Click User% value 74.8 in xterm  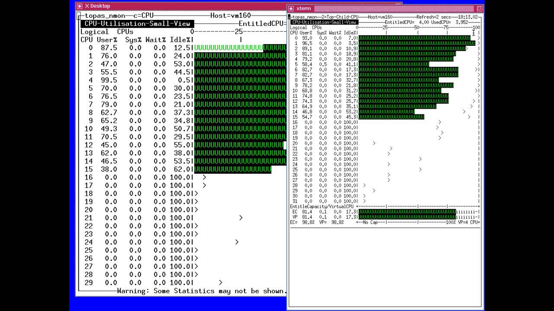click(x=307, y=96)
